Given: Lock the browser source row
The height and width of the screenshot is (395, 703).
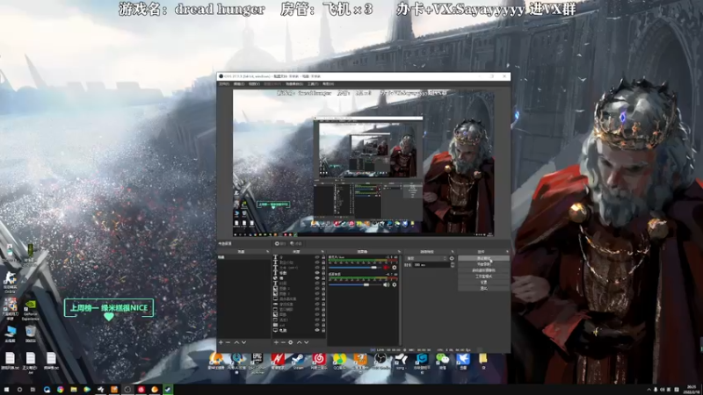Looking at the screenshot, I should [x=323, y=277].
